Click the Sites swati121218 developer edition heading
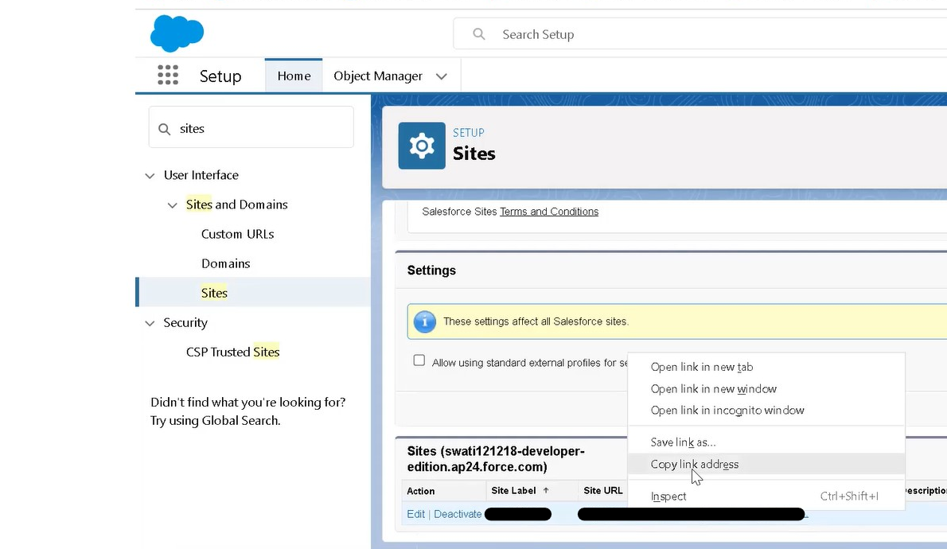 pos(496,459)
